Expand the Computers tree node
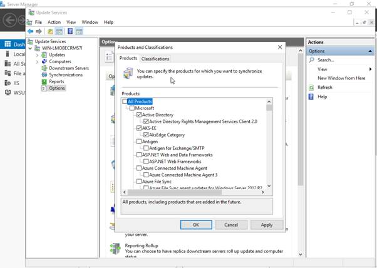 click(37, 62)
